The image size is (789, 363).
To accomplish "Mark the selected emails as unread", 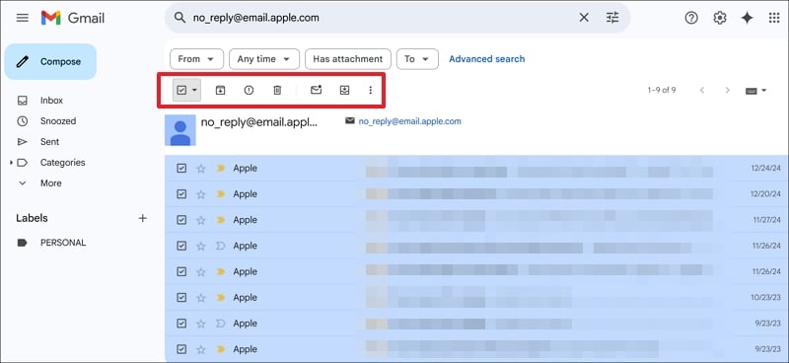I will click(316, 90).
